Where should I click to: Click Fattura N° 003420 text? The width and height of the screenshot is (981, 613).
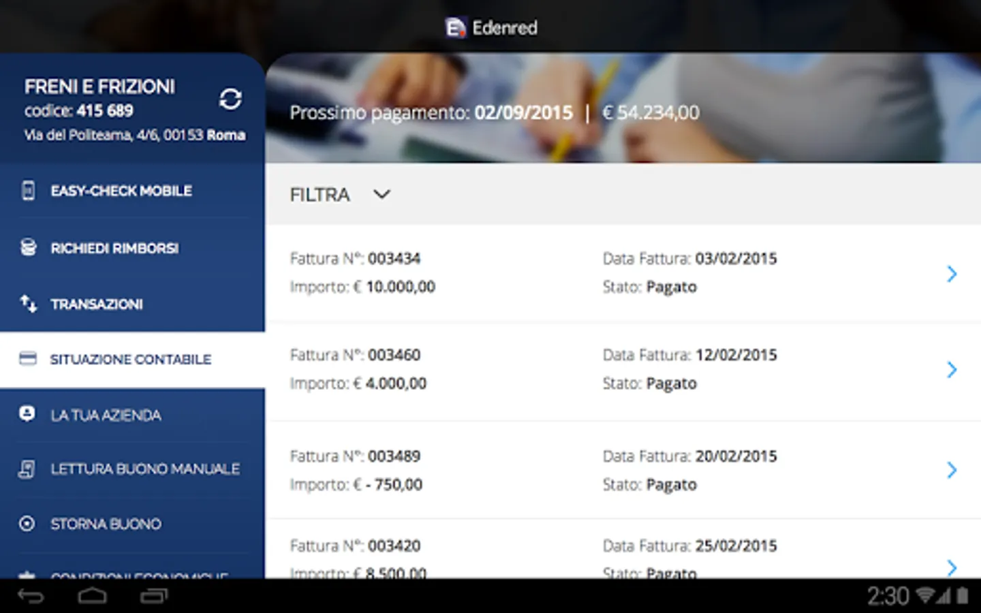[355, 546]
